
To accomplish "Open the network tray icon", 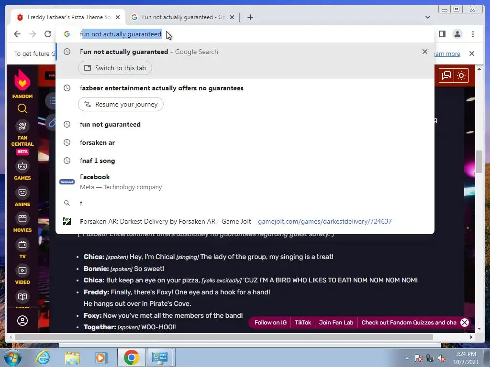I will coord(430,358).
